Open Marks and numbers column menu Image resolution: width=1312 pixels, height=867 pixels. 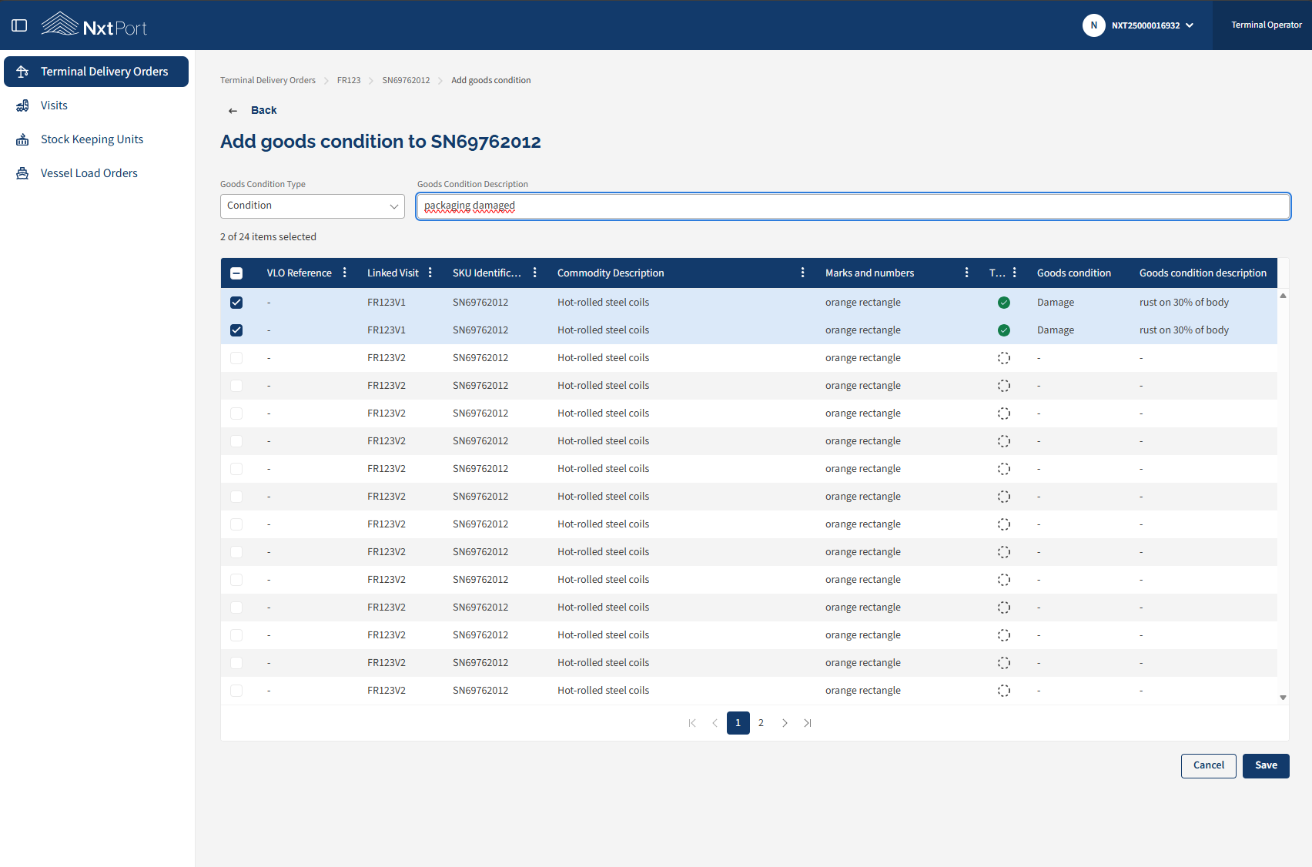pyautogui.click(x=967, y=273)
